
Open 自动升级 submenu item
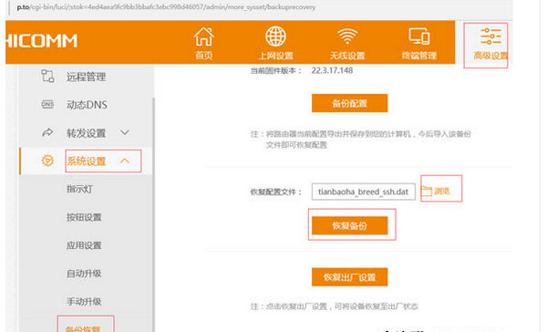point(84,274)
